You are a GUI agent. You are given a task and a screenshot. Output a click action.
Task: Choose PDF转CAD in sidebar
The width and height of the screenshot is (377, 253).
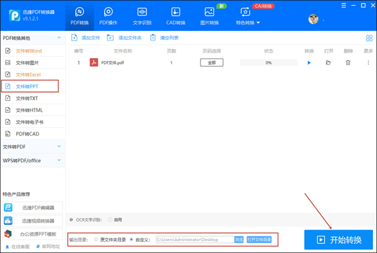point(33,134)
